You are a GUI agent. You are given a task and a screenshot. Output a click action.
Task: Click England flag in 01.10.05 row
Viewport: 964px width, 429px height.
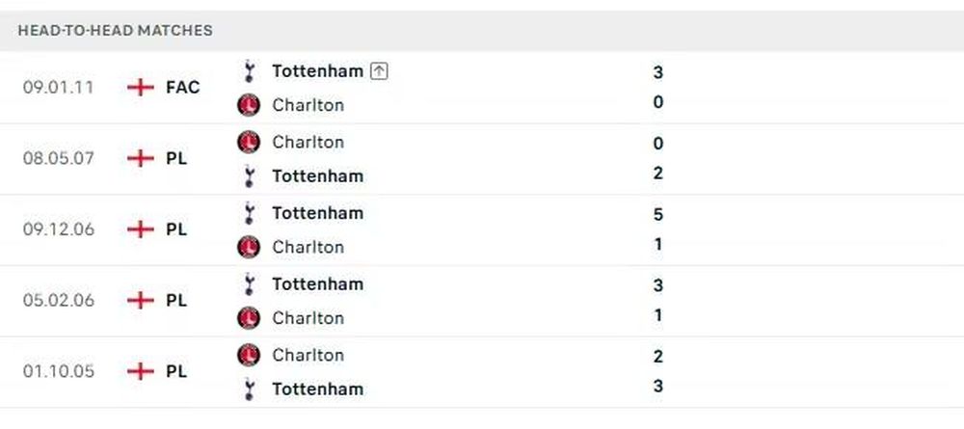(140, 371)
